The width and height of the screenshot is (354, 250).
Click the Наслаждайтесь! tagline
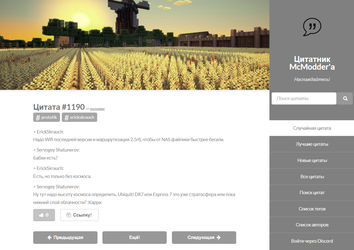(x=312, y=79)
